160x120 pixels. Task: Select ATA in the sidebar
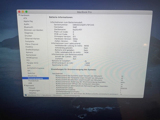tap(25, 18)
